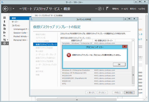Select WS2008R2SP1 SharePoint-84 row
Viewport: 149px width, 102px height.
(96, 78)
